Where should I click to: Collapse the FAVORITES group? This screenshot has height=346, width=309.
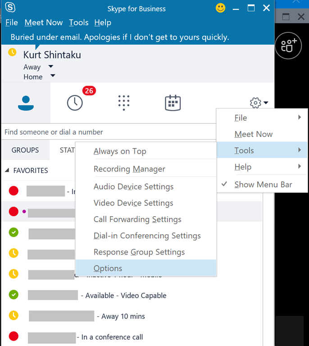[x=7, y=171]
